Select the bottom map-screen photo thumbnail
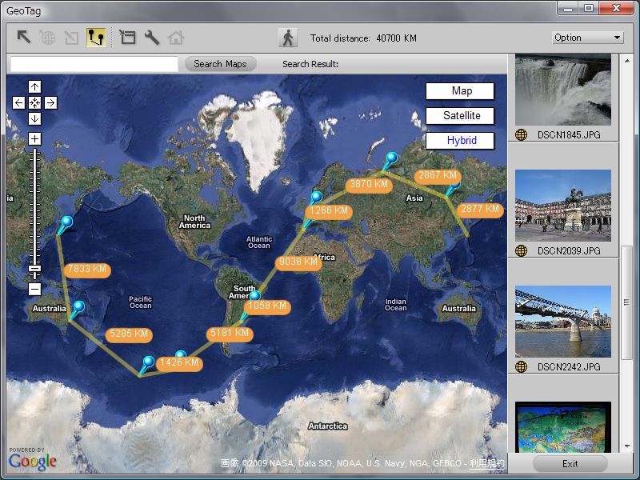 [563, 427]
